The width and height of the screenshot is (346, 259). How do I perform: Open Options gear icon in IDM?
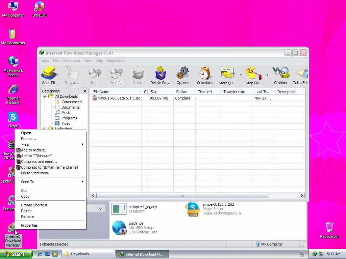[183, 76]
